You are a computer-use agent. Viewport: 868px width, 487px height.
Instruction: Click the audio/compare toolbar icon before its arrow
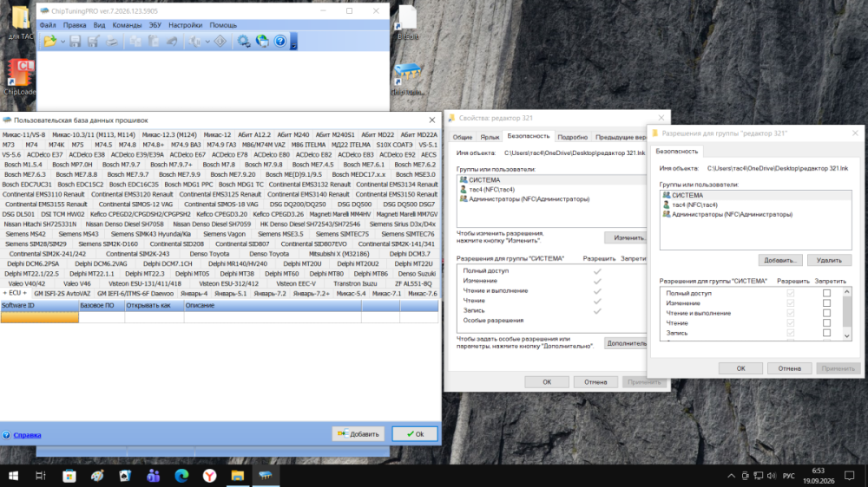coord(194,42)
